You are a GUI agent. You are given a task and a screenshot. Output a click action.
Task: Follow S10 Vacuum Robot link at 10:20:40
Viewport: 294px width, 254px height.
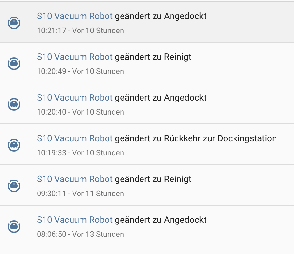[x=74, y=98]
